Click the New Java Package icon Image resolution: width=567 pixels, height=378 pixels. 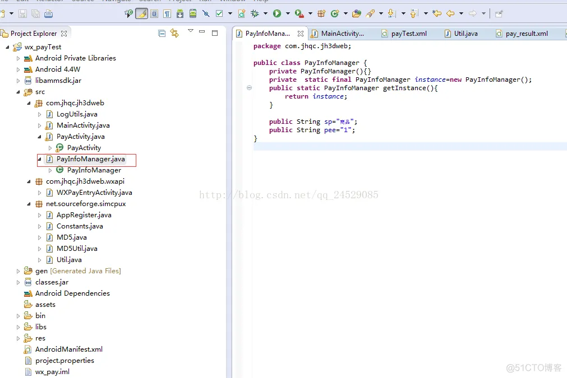(321, 13)
